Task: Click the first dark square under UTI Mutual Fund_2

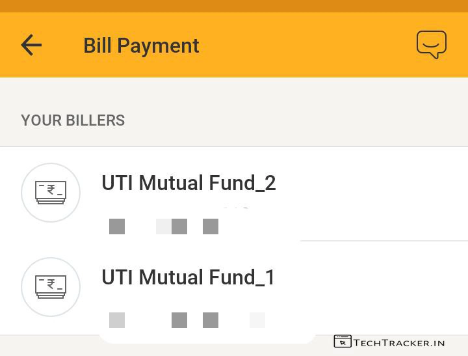Action: coord(117,226)
